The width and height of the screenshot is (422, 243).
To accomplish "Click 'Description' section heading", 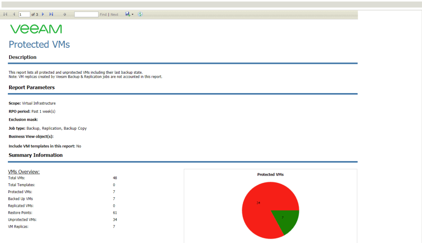I will pos(22,57).
